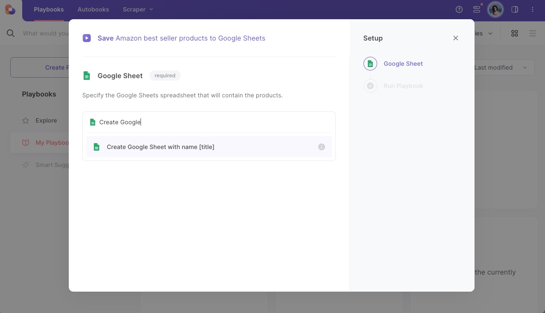Click the Explore star icon

[x=26, y=120]
